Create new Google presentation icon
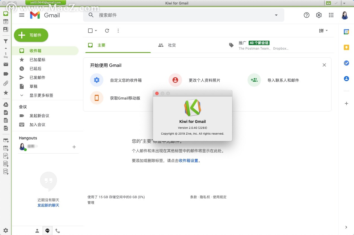This screenshot has width=354, height=235. tap(6, 172)
